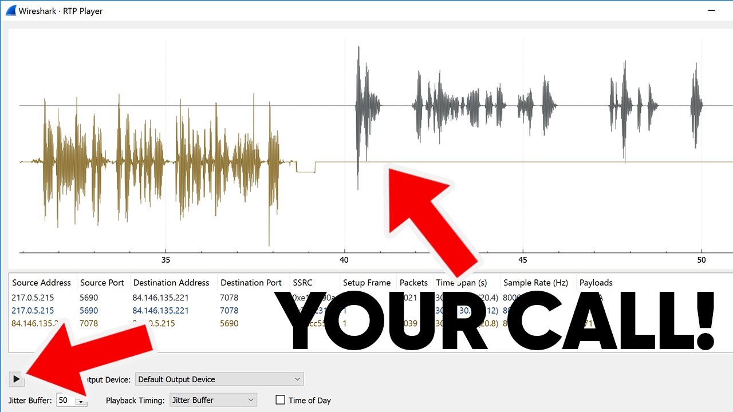Sort by Source Port column header
Viewport: 733px width, 412px height.
(x=103, y=283)
